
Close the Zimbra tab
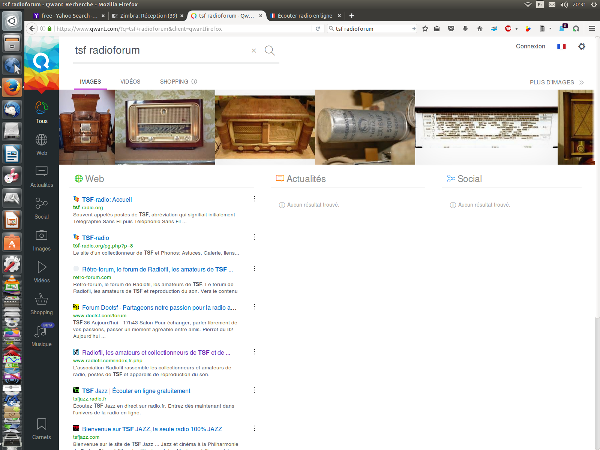tap(182, 16)
